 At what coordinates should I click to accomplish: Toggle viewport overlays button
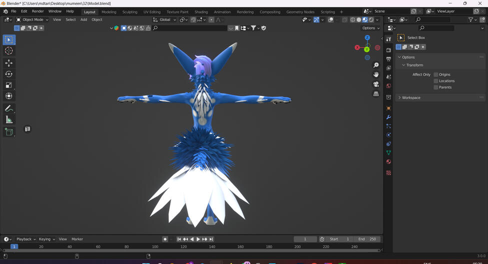click(330, 19)
